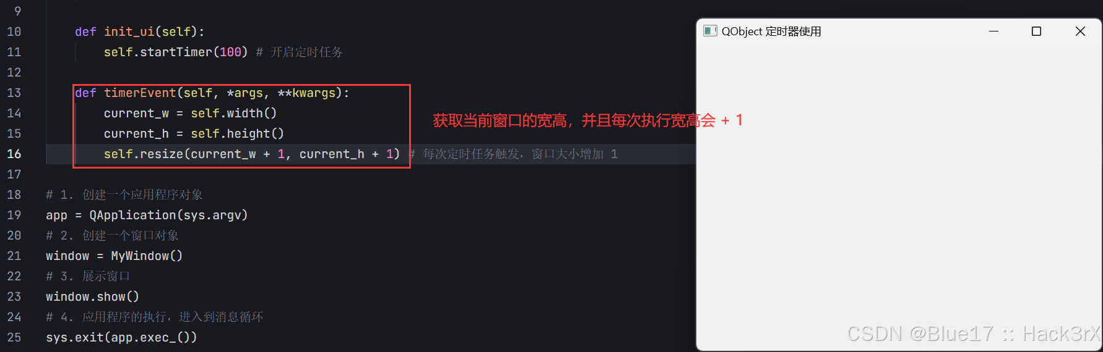This screenshot has height=352, width=1103.
Task: Close the QObject 定时器使用 window
Action: point(1080,31)
